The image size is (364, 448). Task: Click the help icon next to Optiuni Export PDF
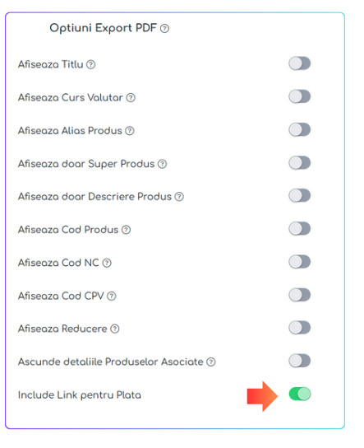[164, 29]
